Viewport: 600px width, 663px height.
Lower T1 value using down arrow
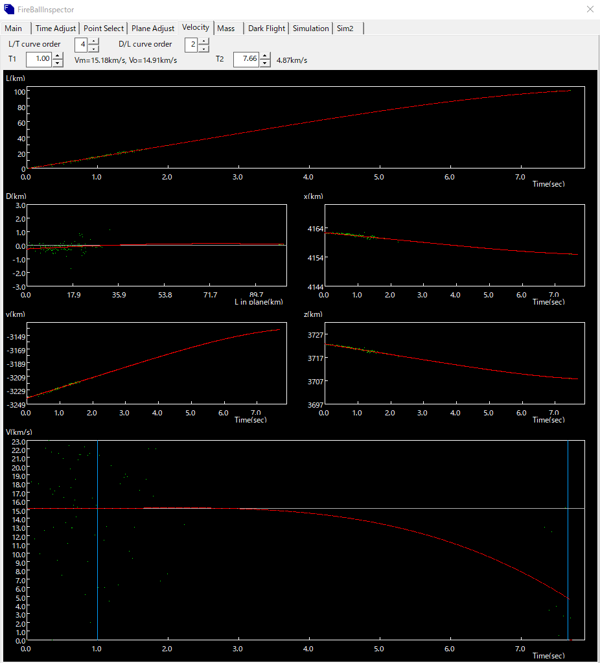pos(58,63)
